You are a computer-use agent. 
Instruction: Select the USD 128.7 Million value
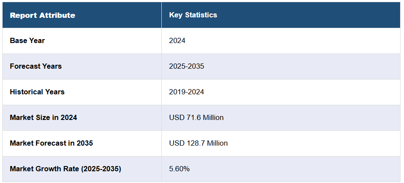[198, 143]
